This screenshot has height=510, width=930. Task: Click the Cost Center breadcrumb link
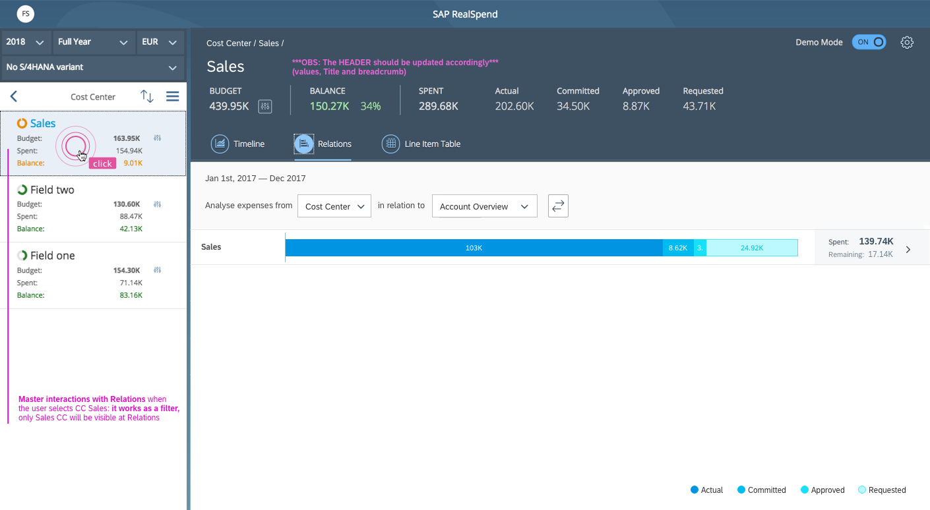click(229, 43)
